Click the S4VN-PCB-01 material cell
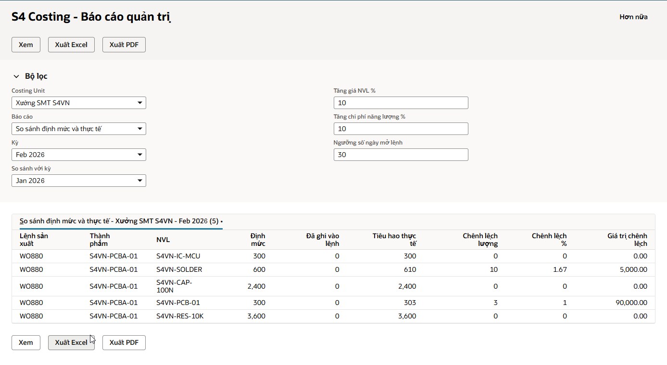The image size is (667, 365). coord(178,303)
